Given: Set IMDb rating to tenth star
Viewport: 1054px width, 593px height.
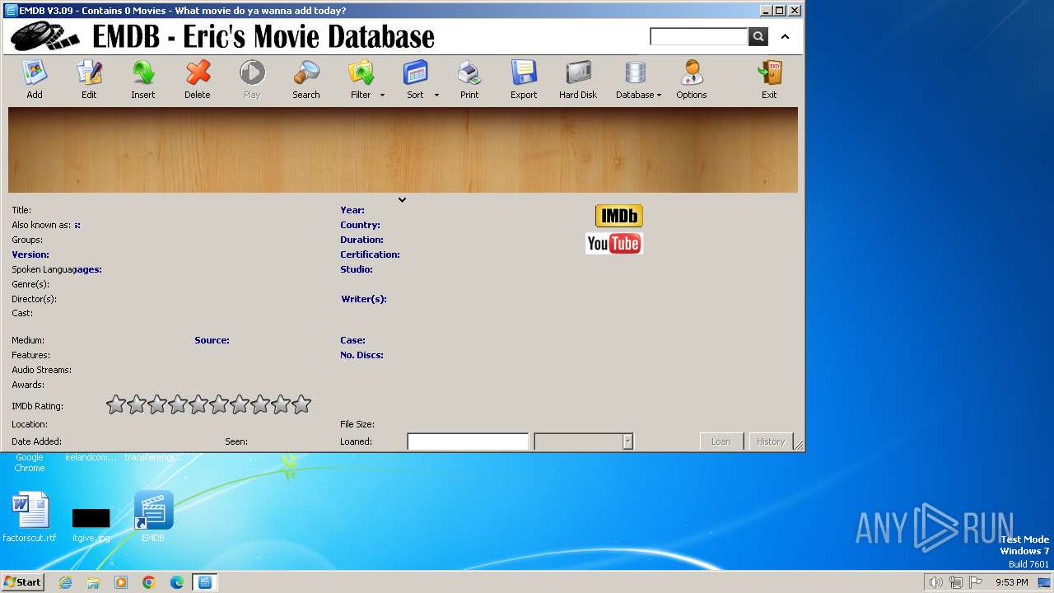Looking at the screenshot, I should 301,404.
